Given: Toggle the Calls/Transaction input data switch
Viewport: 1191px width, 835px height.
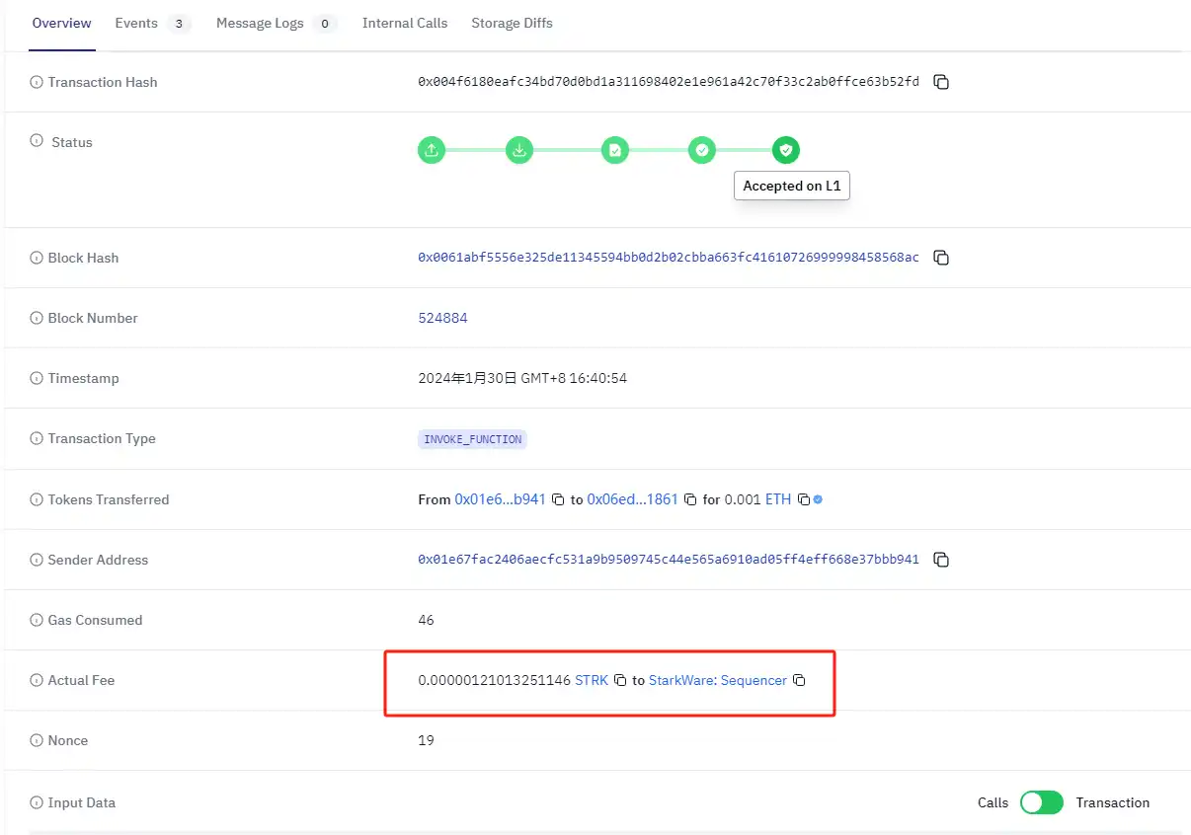Looking at the screenshot, I should click(1041, 802).
